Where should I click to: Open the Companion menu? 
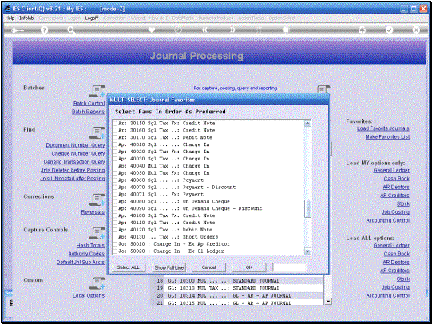click(115, 18)
